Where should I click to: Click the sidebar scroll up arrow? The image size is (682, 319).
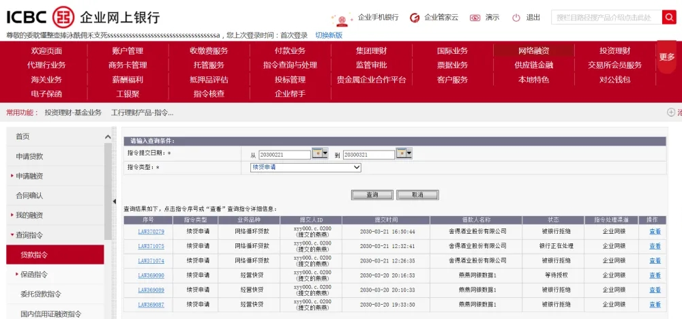coord(108,137)
